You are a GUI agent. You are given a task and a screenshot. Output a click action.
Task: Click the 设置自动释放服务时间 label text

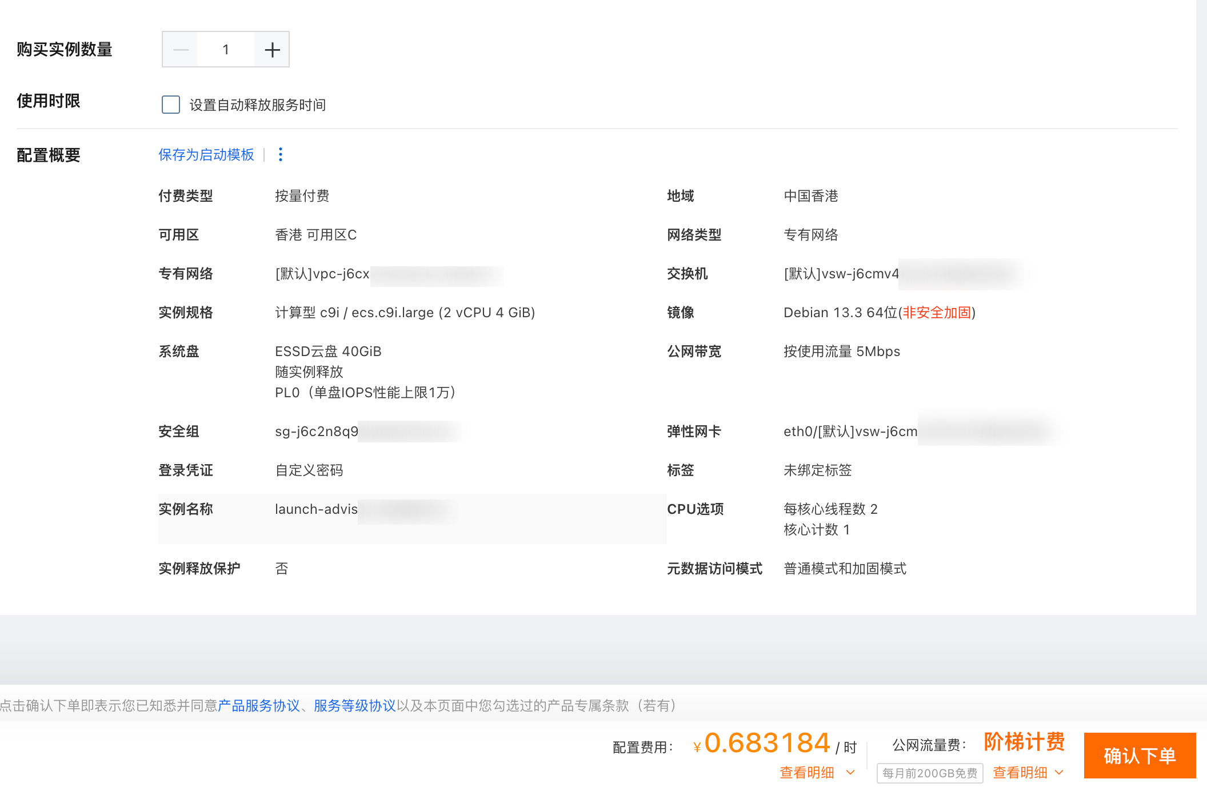257,105
